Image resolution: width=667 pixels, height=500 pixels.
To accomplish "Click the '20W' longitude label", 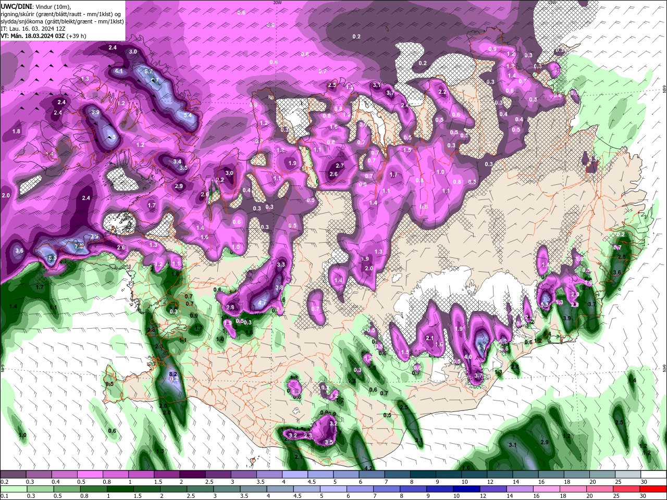I will 277,2.
